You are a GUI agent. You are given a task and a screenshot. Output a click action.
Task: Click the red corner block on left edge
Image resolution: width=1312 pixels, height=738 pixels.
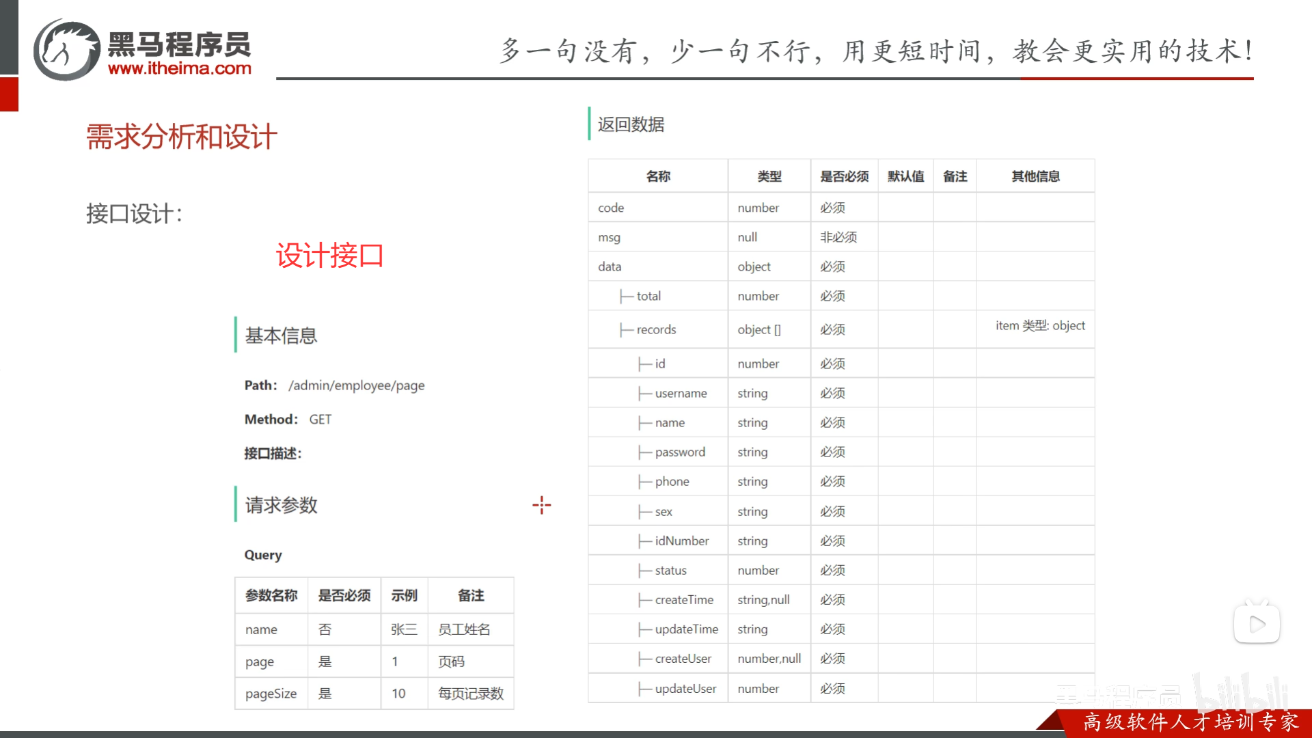pyautogui.click(x=8, y=94)
